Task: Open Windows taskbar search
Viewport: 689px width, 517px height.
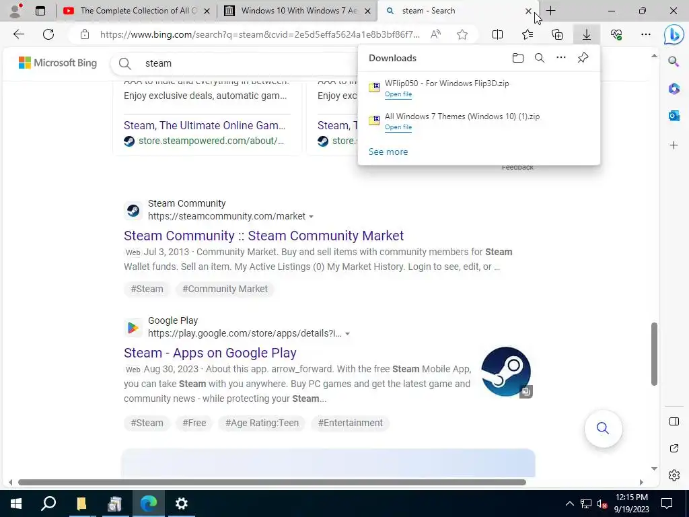Action: click(48, 504)
